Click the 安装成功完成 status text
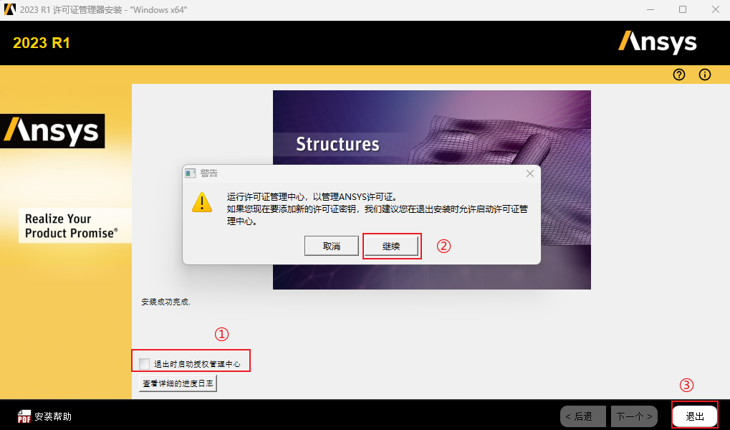 [x=165, y=302]
